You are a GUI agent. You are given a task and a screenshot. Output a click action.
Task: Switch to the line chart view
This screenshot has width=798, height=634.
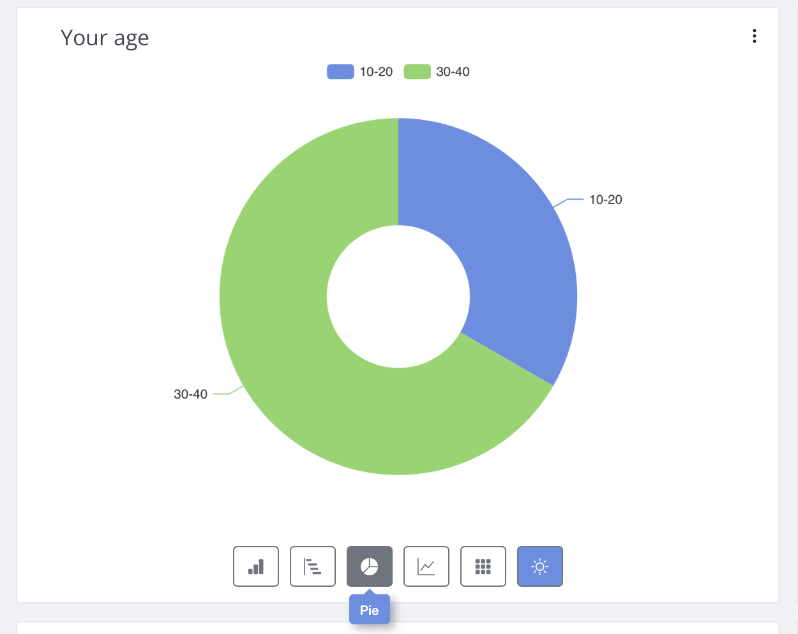pyautogui.click(x=426, y=566)
